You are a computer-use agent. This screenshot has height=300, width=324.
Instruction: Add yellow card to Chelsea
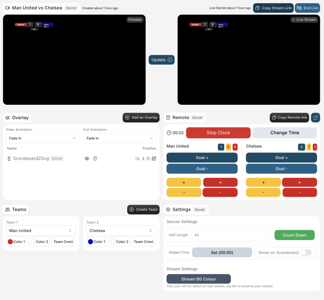coord(263,183)
